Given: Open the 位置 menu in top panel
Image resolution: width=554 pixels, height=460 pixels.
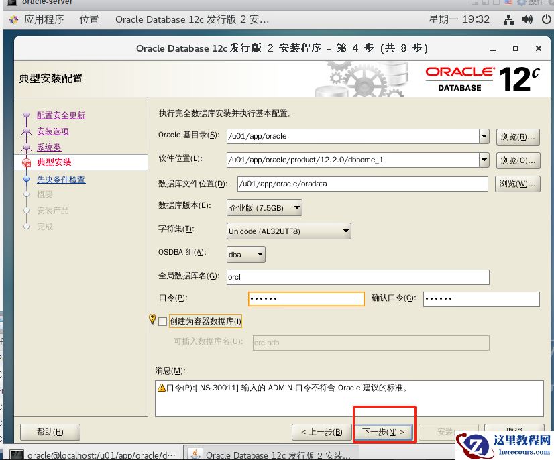Looking at the screenshot, I should pyautogui.click(x=89, y=20).
